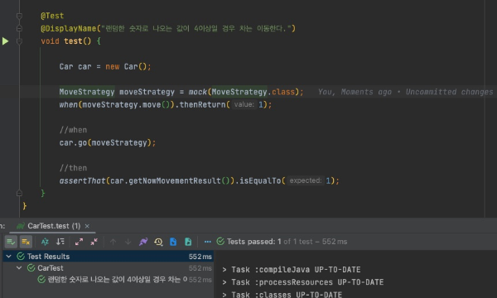The height and width of the screenshot is (298, 497).
Task: Click the thenReturn 'value:' parameter hint
Action: (x=244, y=104)
